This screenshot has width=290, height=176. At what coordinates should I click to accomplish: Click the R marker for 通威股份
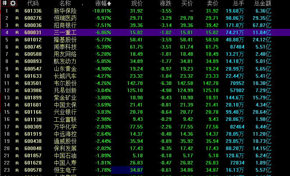coord(17,141)
